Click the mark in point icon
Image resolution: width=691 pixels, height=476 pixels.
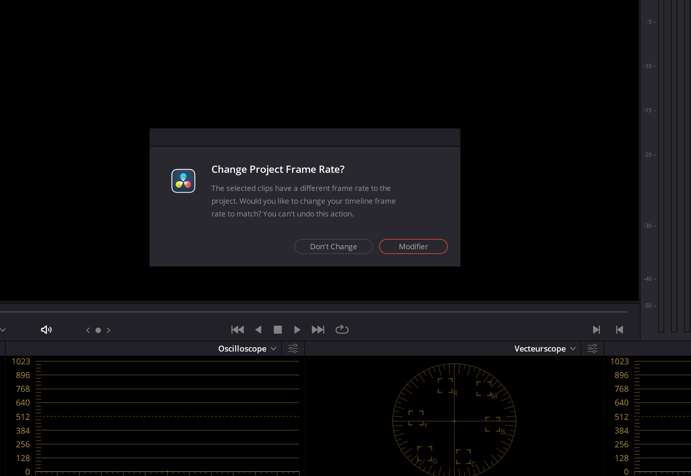[596, 330]
